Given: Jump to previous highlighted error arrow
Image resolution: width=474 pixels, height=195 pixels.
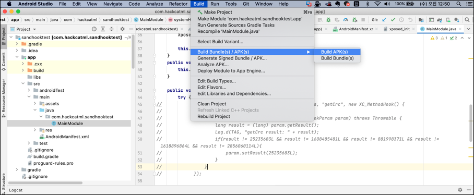Looking at the screenshot, I should point(462,38).
